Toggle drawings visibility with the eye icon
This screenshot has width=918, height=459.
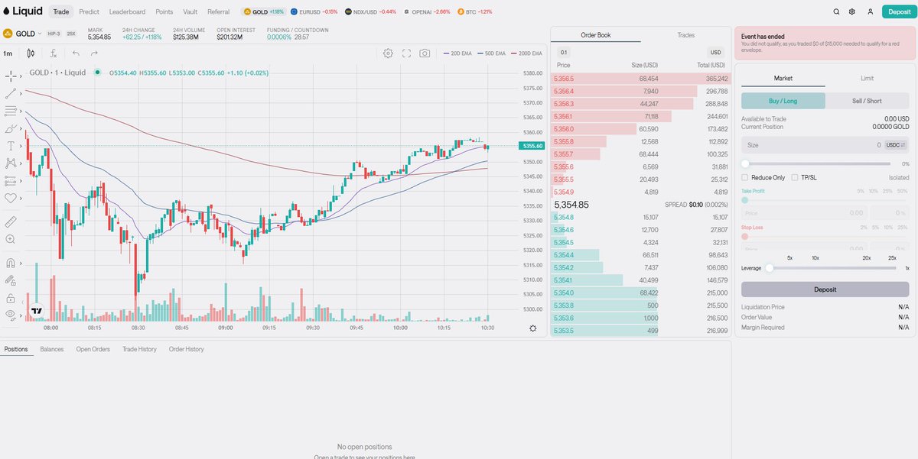11,315
